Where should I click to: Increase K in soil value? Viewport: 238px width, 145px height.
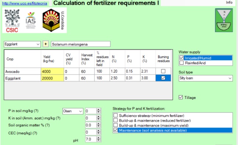point(99,117)
